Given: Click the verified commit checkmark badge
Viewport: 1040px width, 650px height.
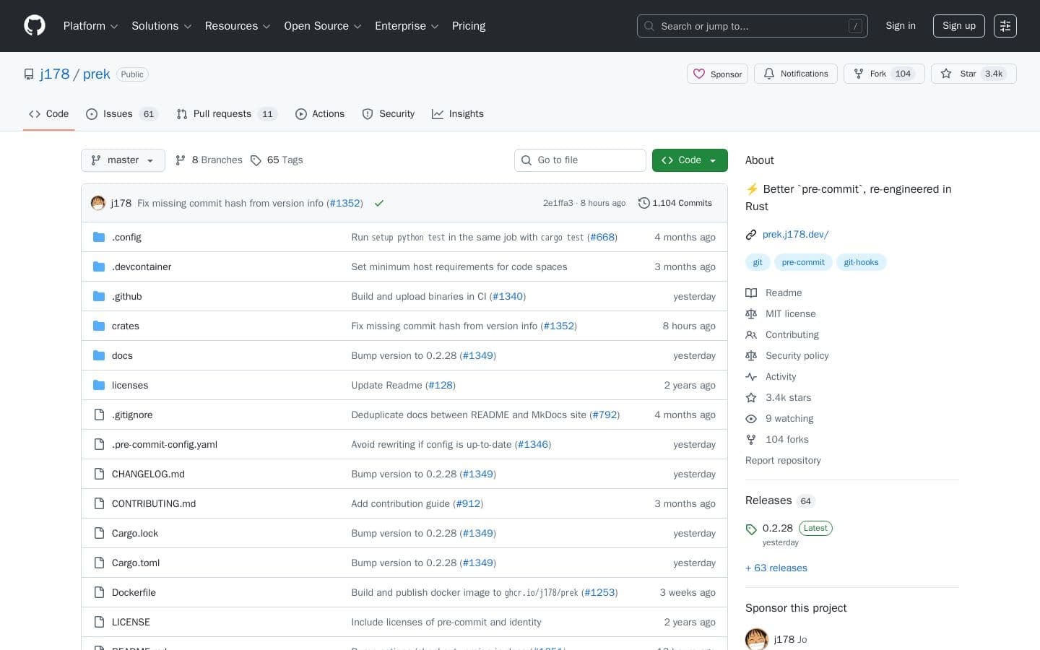Looking at the screenshot, I should 379,203.
